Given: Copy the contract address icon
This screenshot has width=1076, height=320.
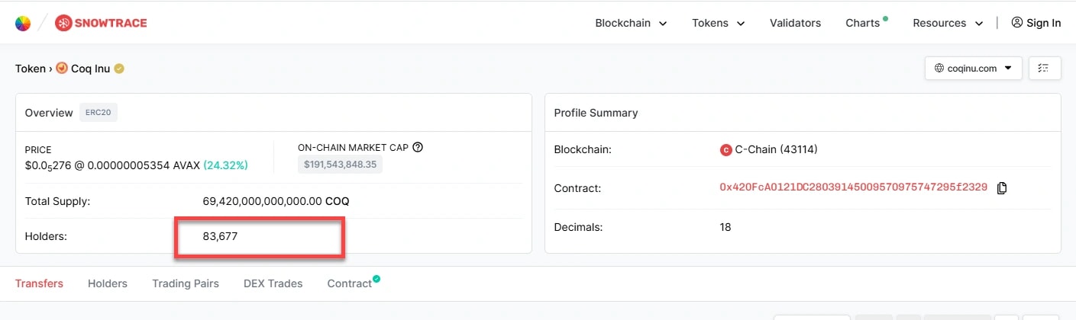Looking at the screenshot, I should [1002, 187].
